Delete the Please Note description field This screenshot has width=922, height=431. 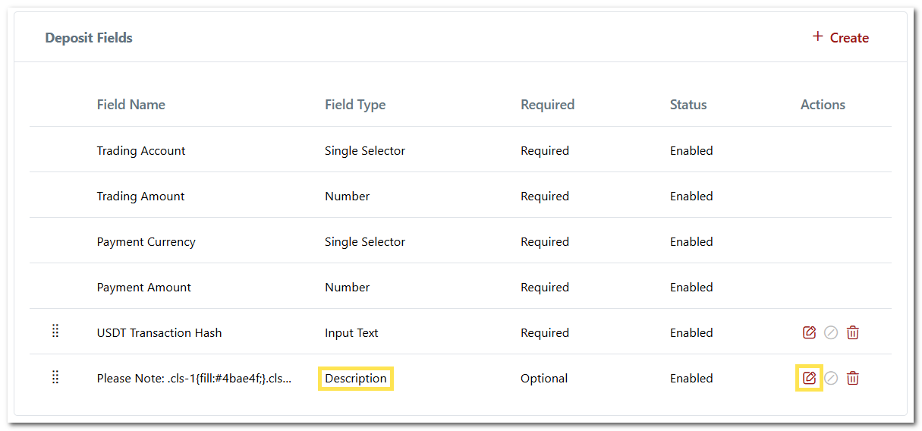[x=853, y=378]
